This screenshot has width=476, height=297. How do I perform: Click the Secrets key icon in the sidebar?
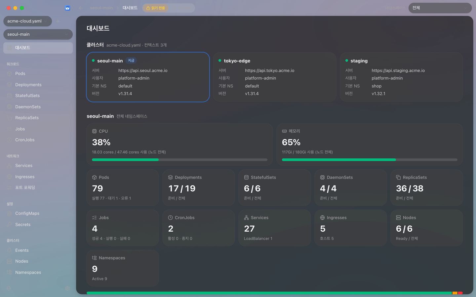(9, 225)
